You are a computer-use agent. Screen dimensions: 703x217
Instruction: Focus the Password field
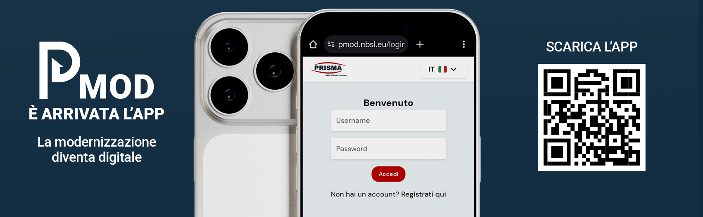(x=388, y=149)
